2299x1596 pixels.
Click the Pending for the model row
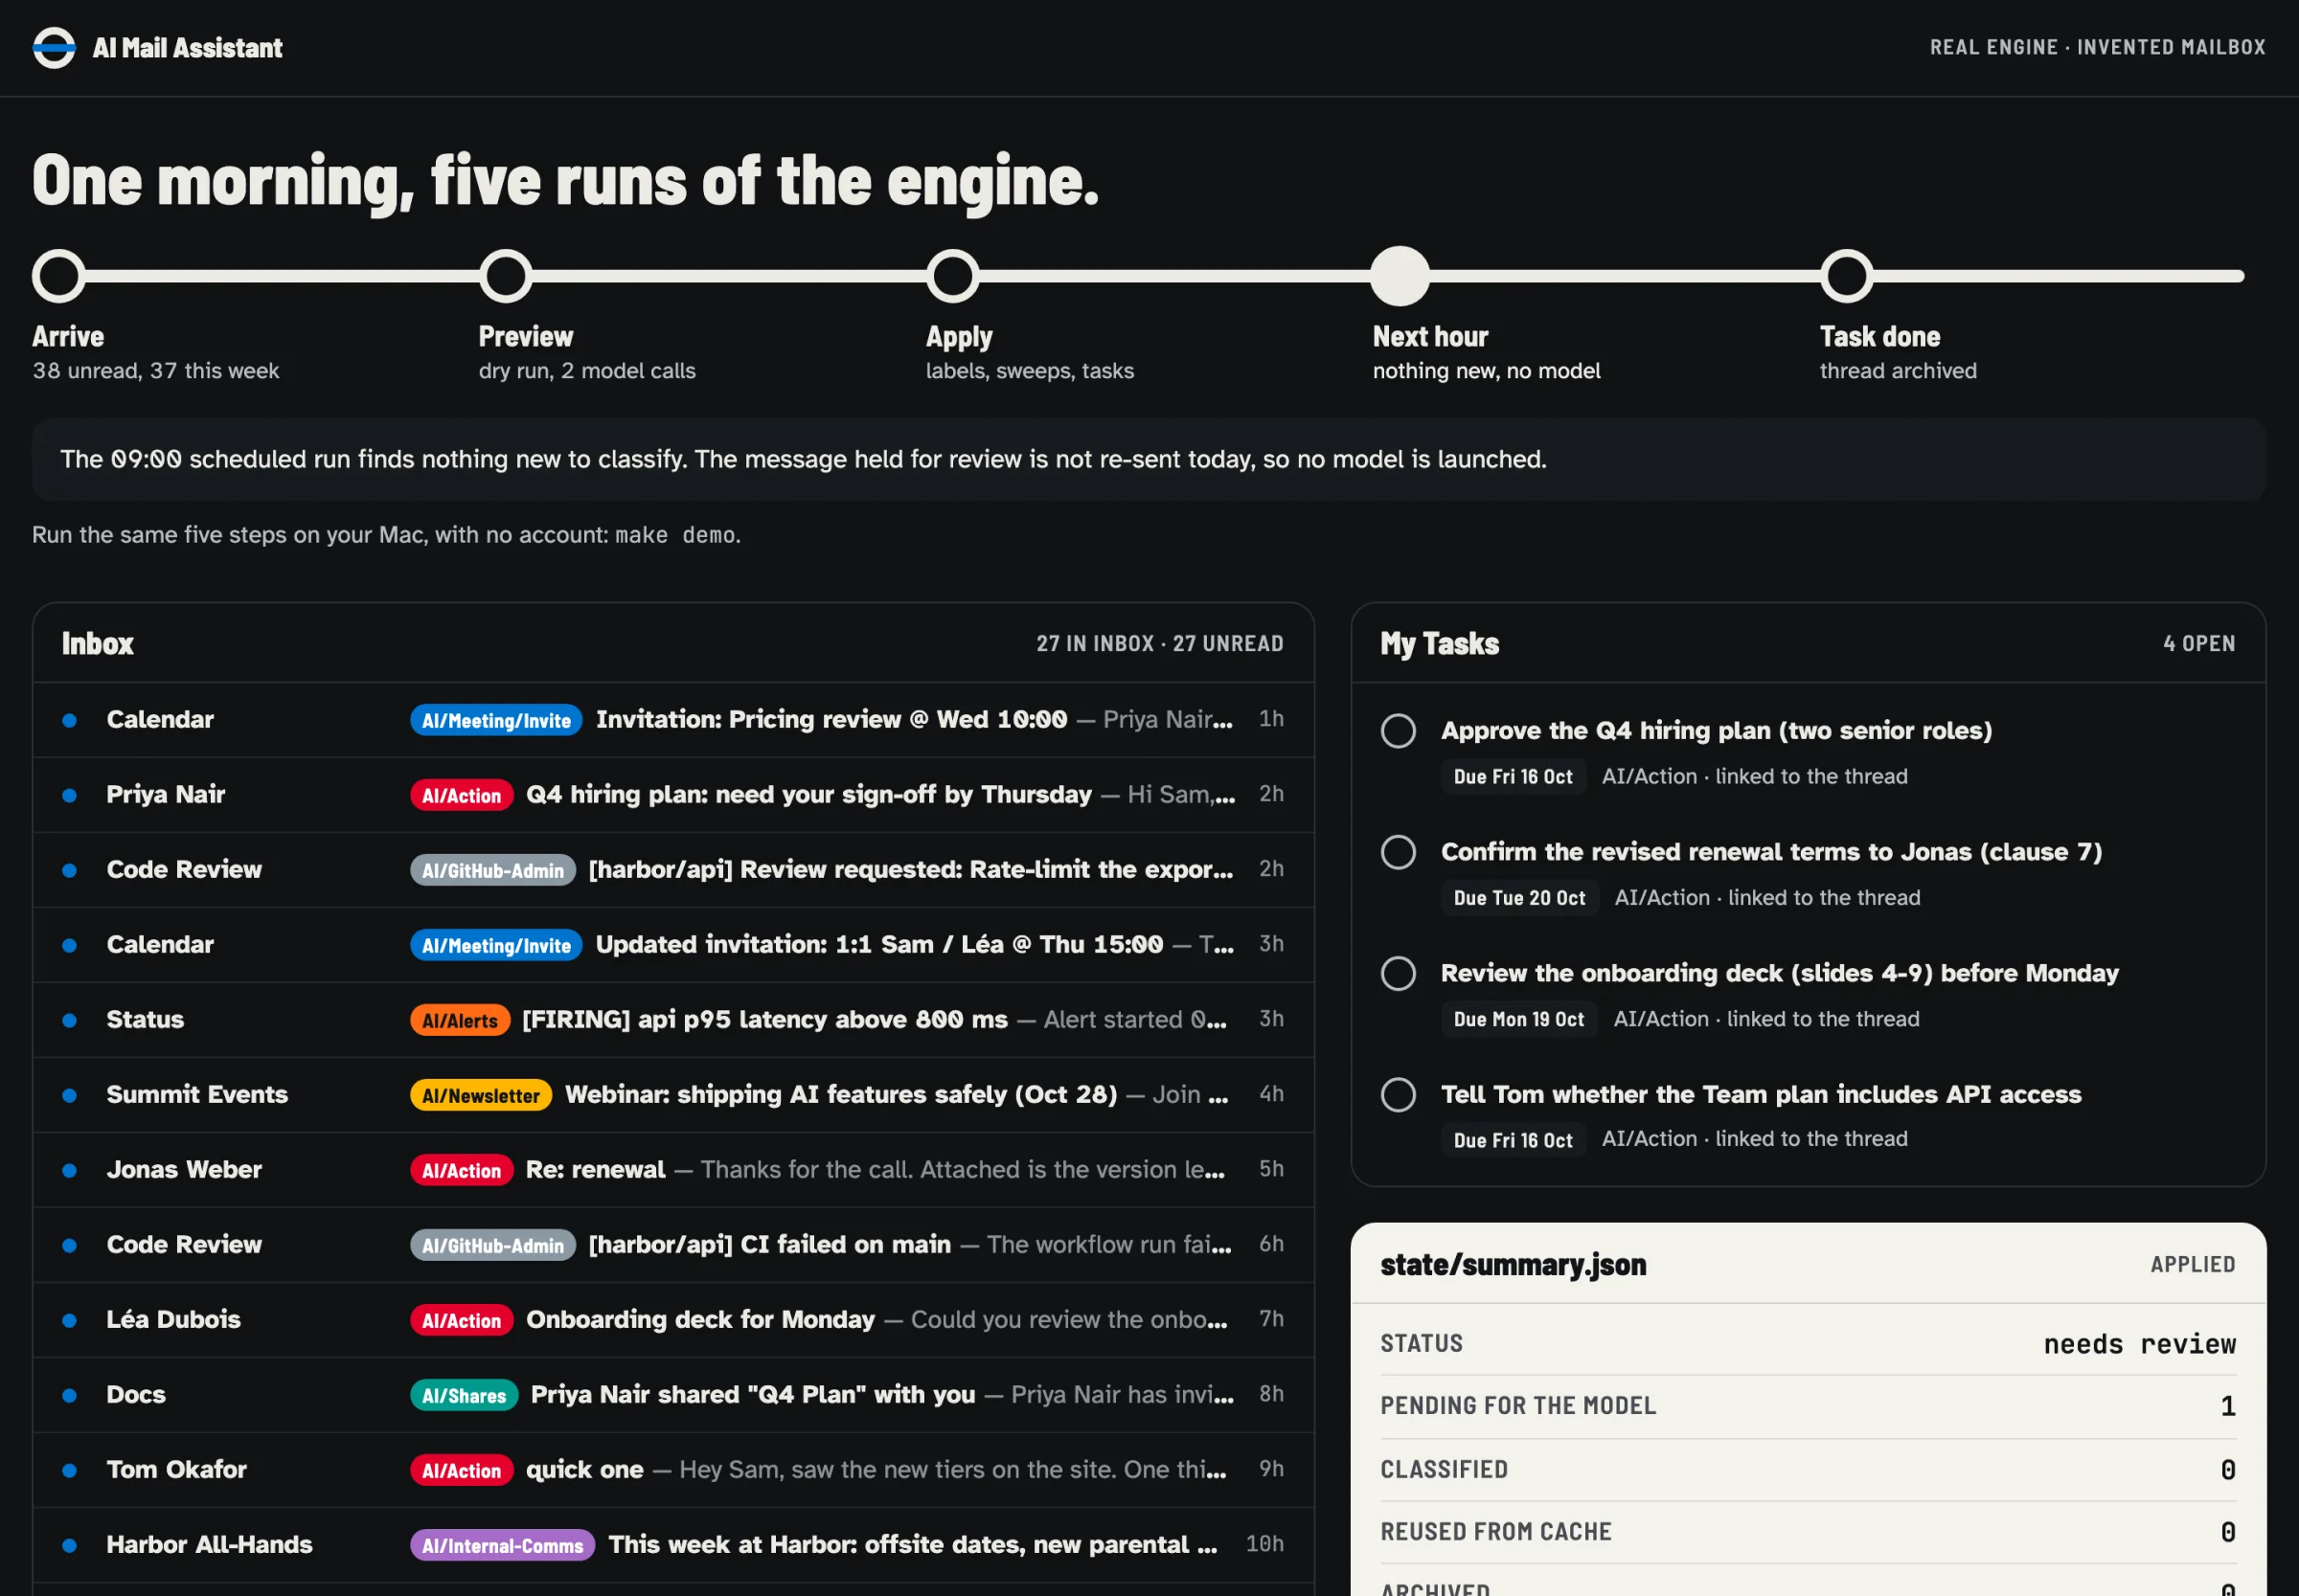[x=1808, y=1406]
